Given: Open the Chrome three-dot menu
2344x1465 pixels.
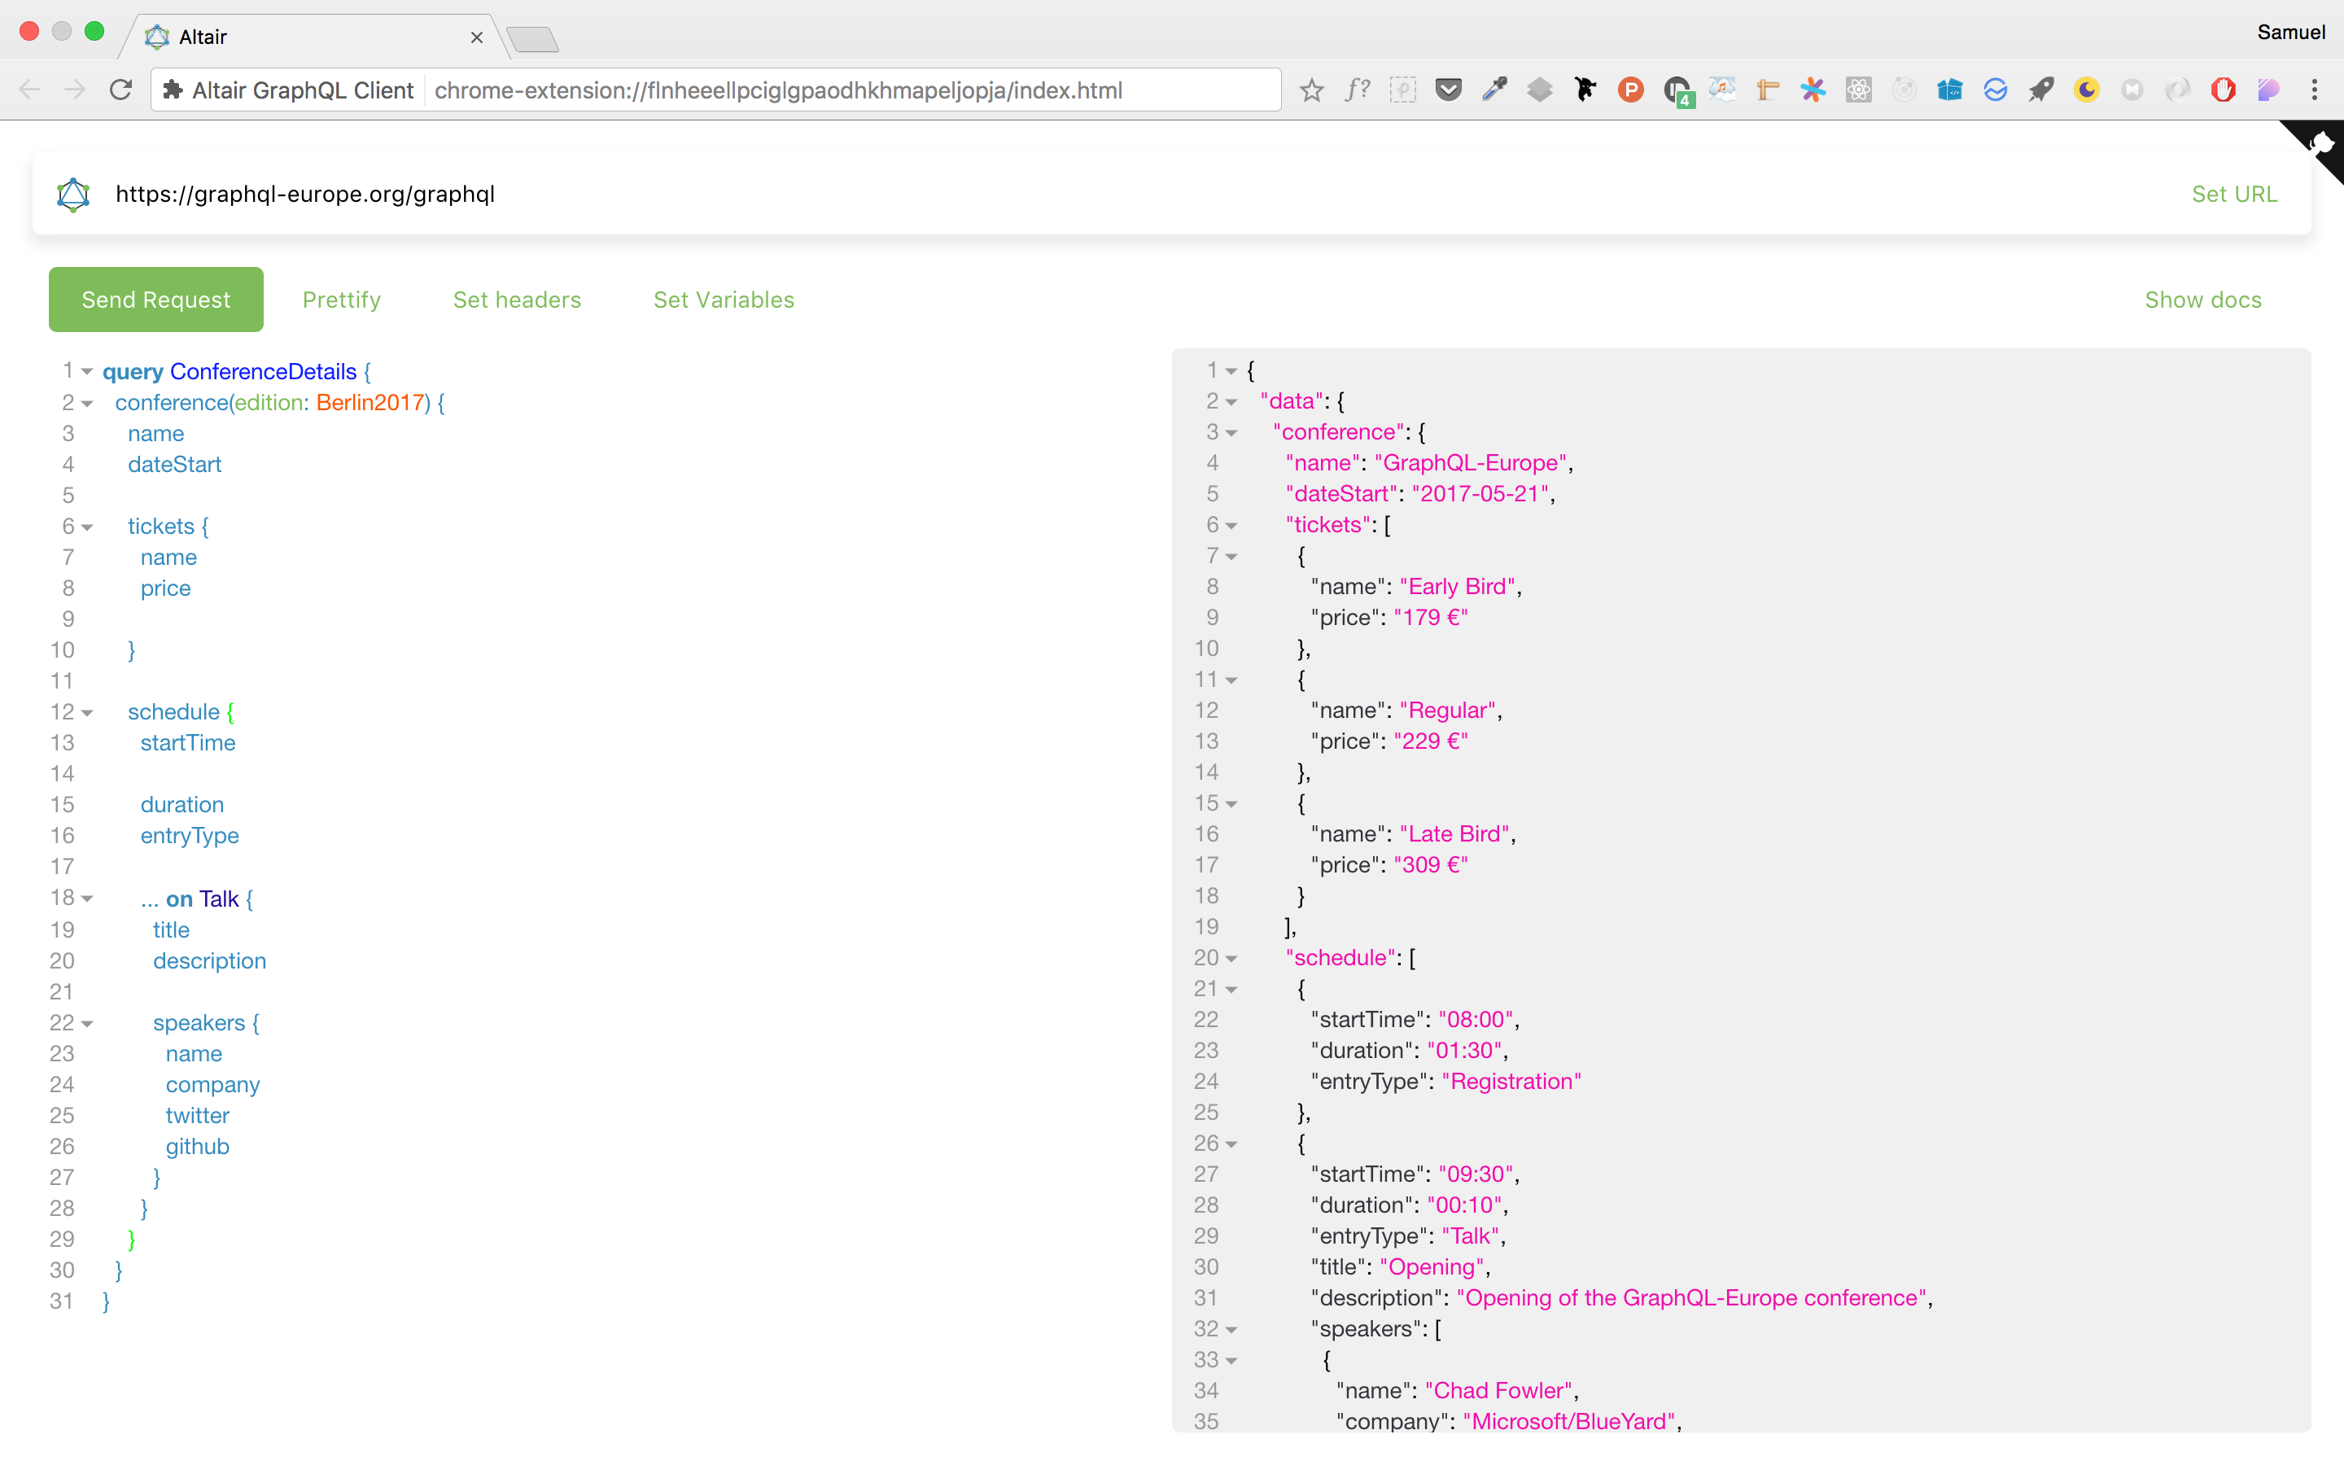Looking at the screenshot, I should click(x=2316, y=90).
